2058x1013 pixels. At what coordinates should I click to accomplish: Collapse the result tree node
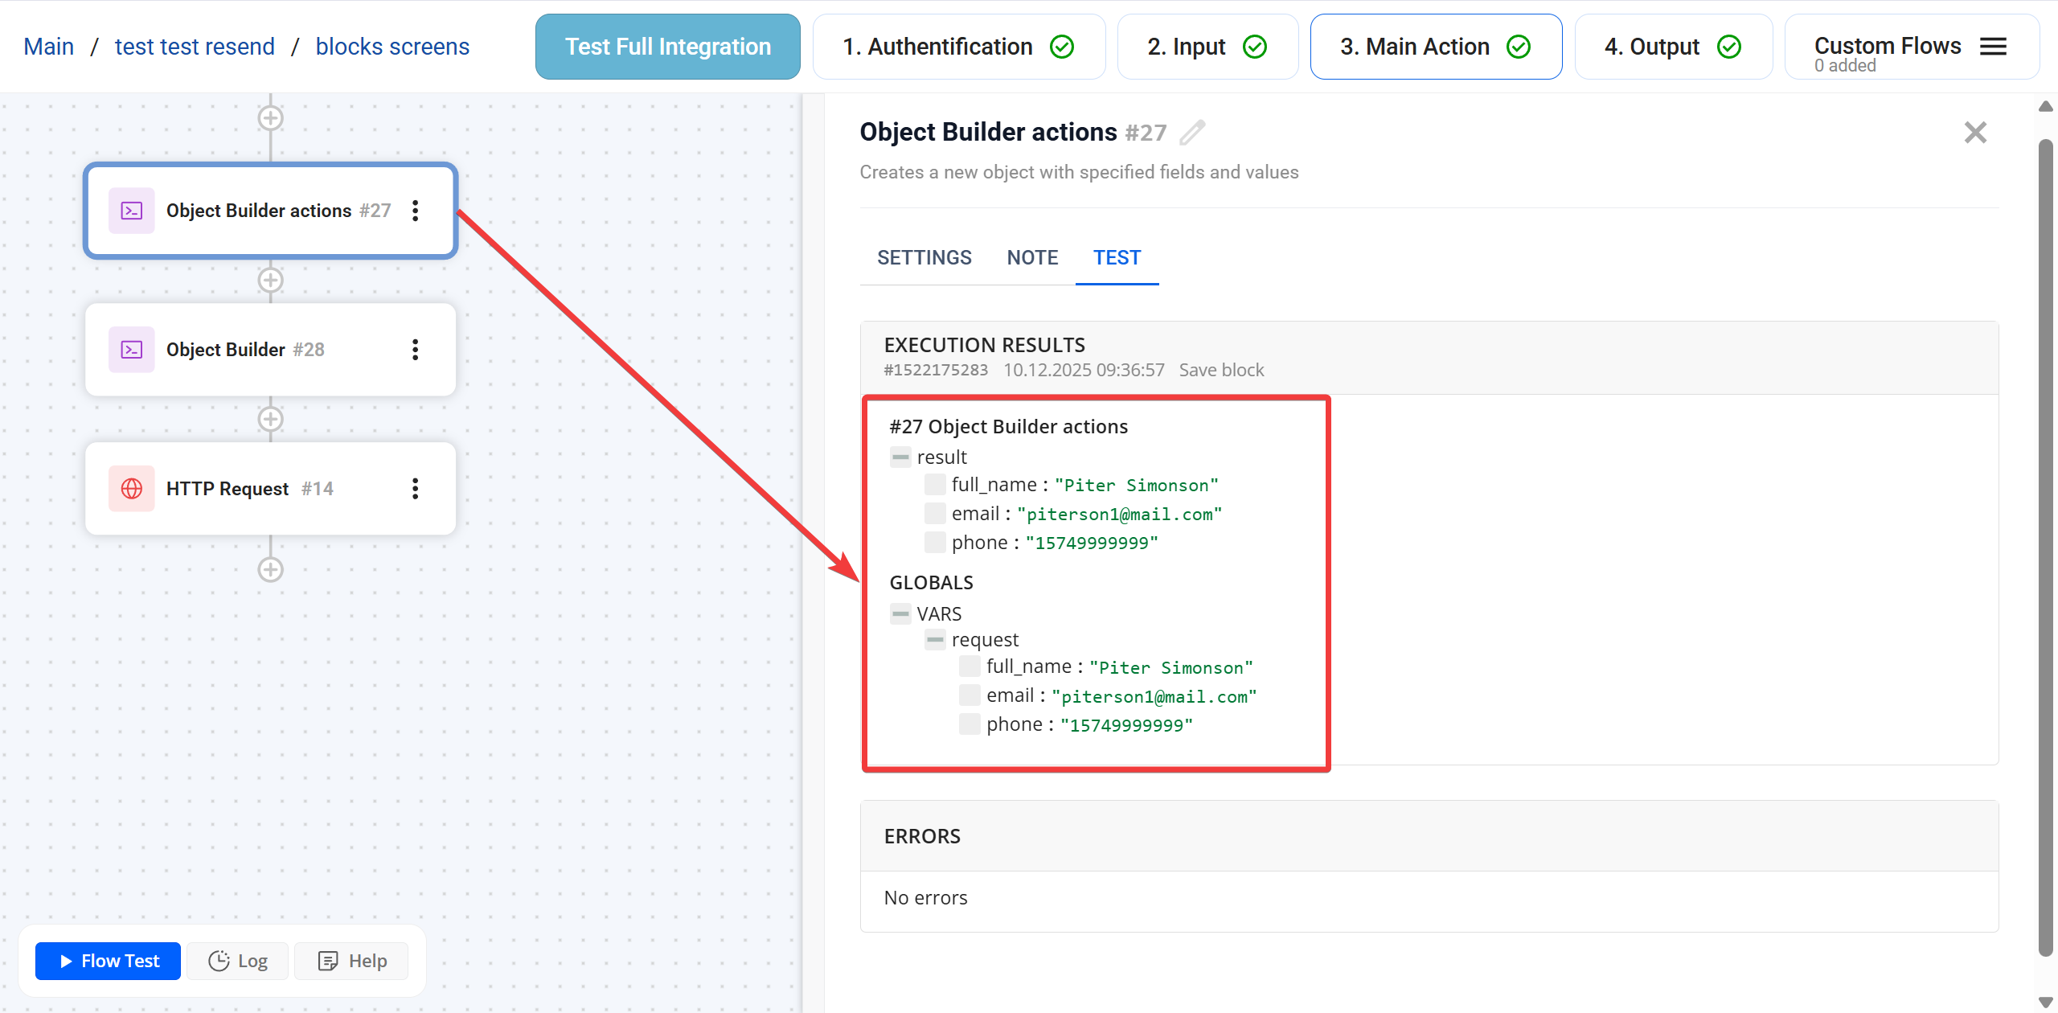pyautogui.click(x=900, y=457)
